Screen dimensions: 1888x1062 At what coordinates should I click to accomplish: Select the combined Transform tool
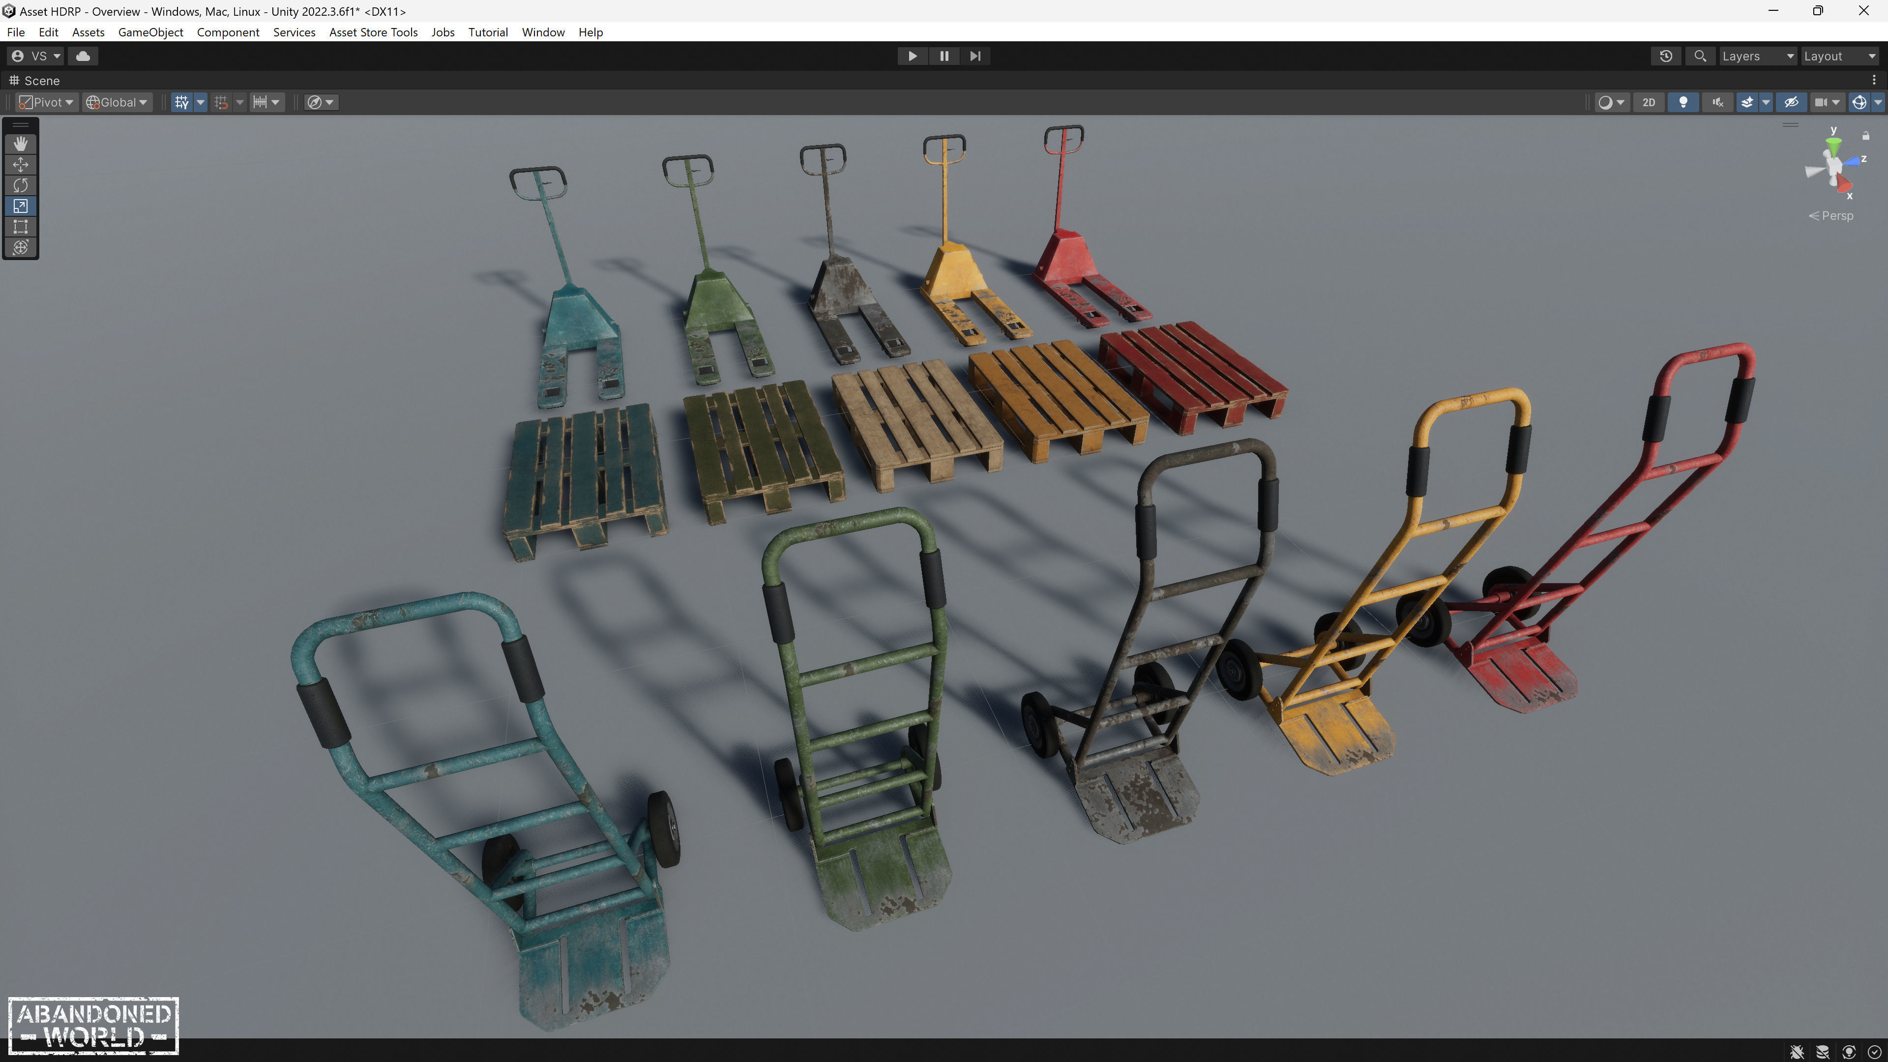[21, 247]
